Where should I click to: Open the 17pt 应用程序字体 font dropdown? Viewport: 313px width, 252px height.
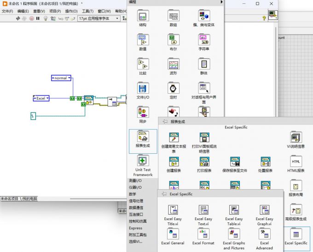[x=99, y=18]
